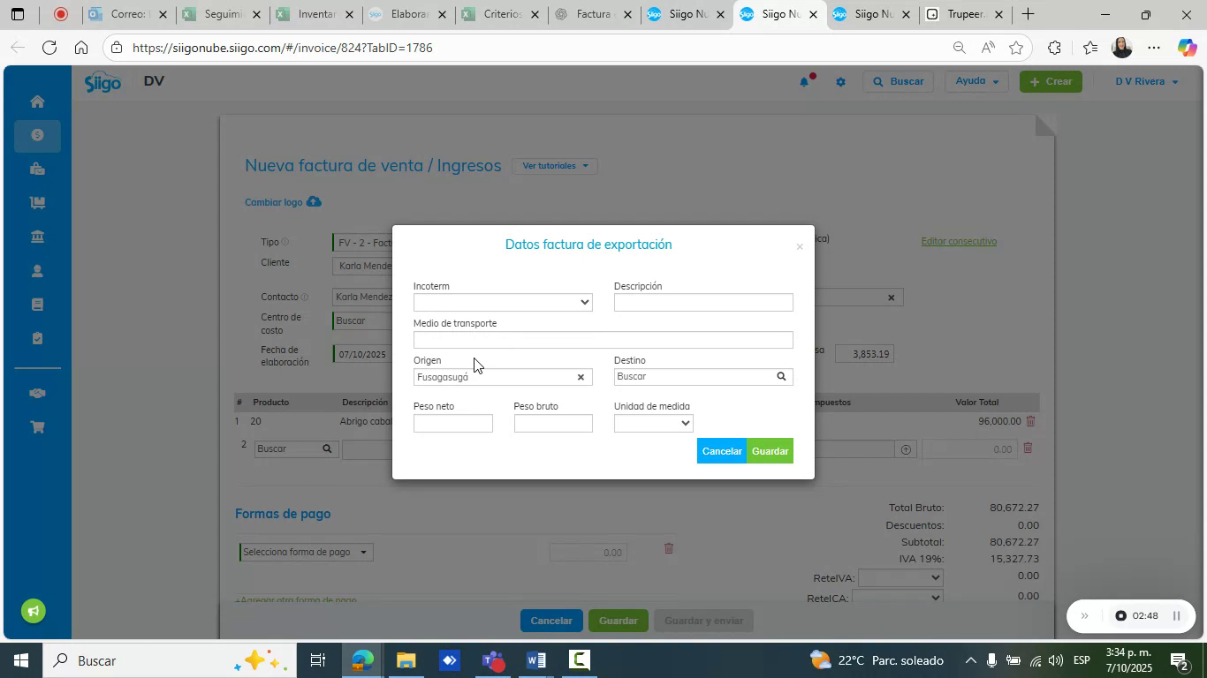Open the person contacts sidebar icon
1207x678 pixels.
point(37,270)
